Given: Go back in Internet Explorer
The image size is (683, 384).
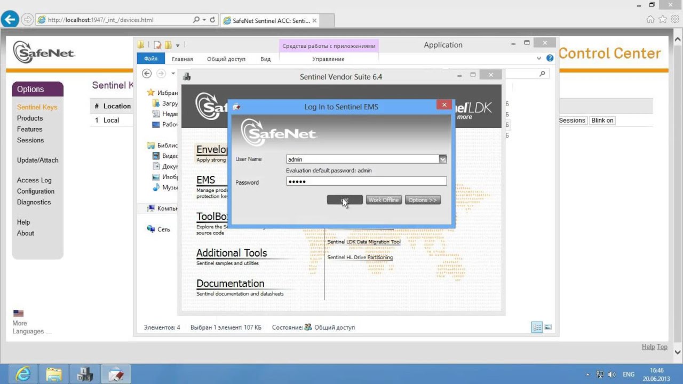Looking at the screenshot, I should [10, 20].
